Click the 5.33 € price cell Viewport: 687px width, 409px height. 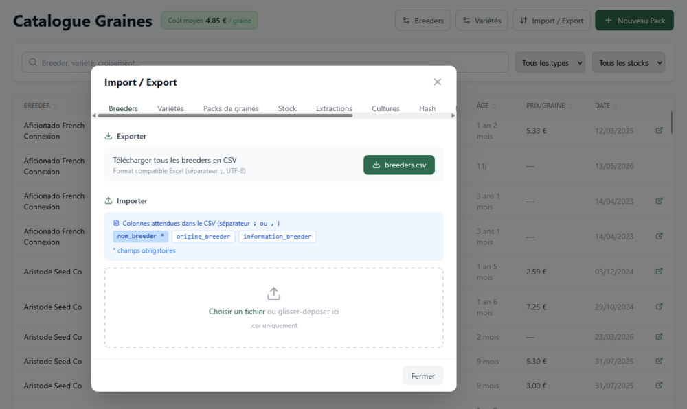coord(537,131)
